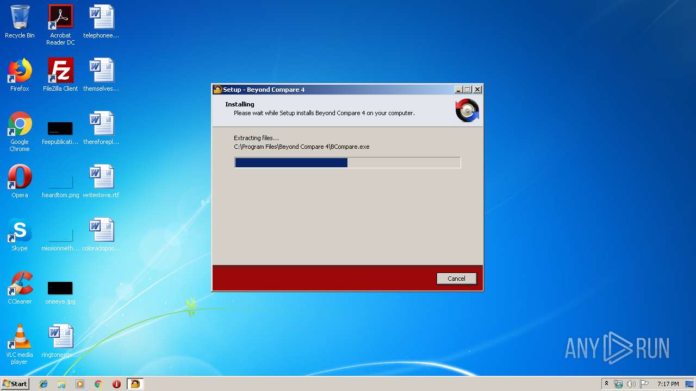Open the telephonee Word document
Screen dimensions: 696x391
pos(101,22)
